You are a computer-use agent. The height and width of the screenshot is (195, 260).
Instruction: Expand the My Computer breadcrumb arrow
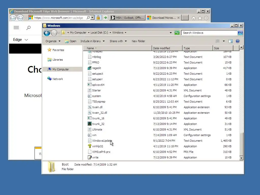pos(89,33)
